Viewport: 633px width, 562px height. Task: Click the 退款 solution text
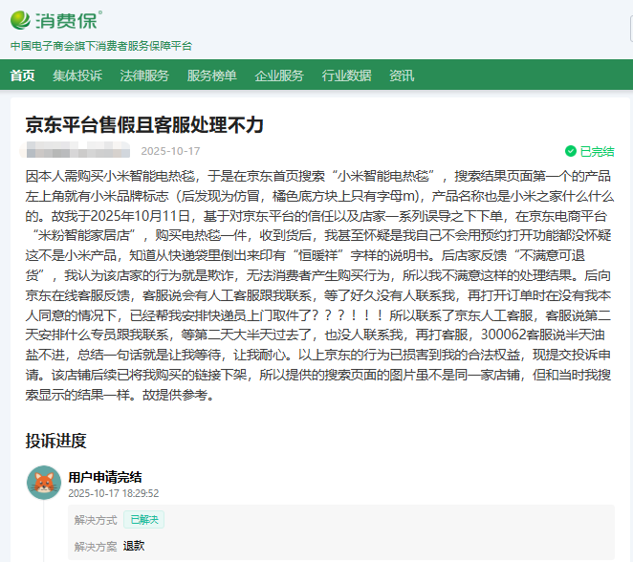click(x=134, y=546)
